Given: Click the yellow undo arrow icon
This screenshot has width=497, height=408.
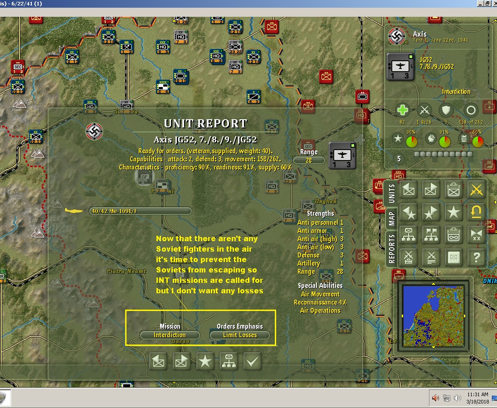Looking at the screenshot, I should tap(476, 212).
